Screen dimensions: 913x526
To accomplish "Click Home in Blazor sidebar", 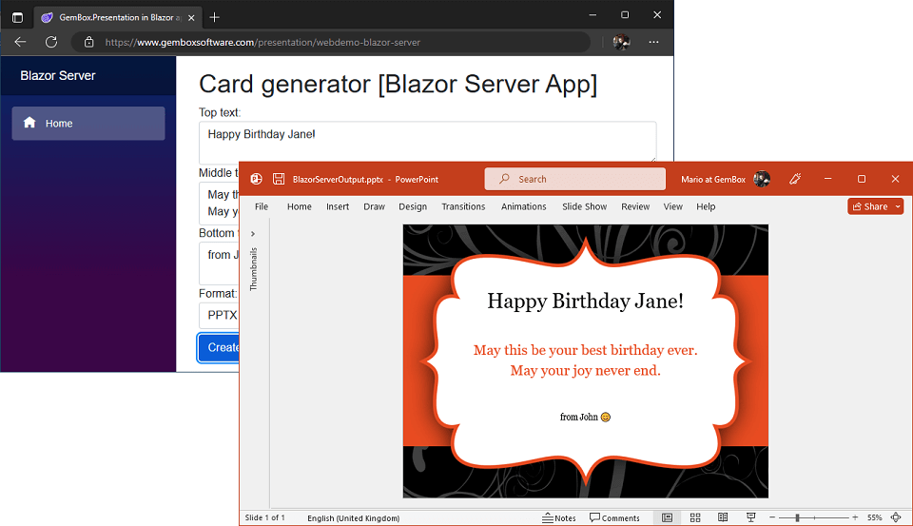I will 87,124.
